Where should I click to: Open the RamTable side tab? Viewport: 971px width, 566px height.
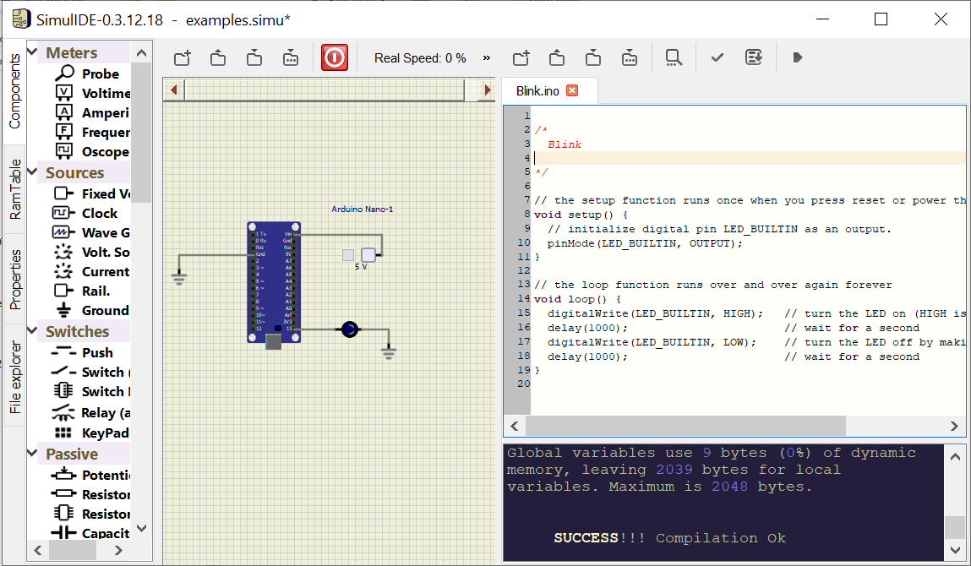click(x=15, y=189)
